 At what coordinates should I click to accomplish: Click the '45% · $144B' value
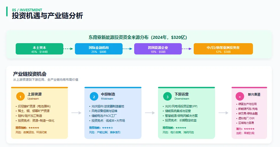point(39,52)
